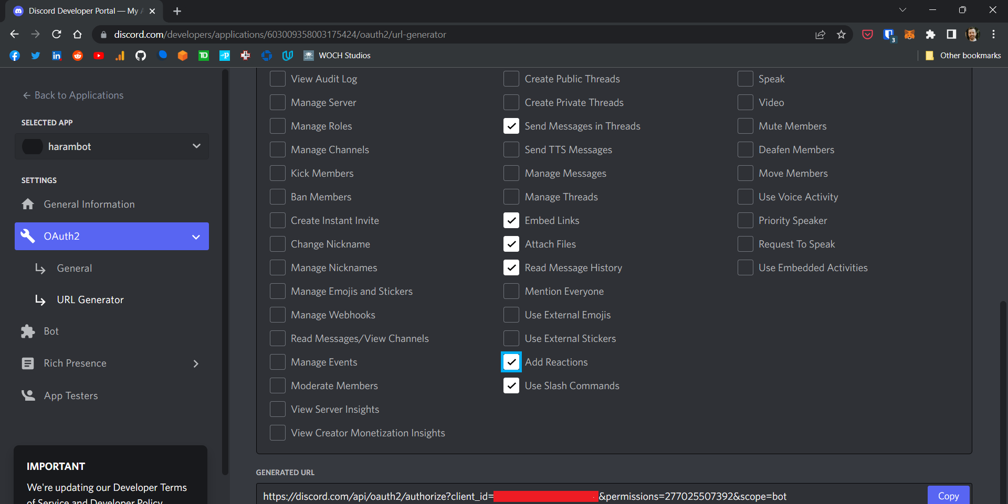The height and width of the screenshot is (504, 1008).
Task: Close the Discord Developer Portal tab
Action: (x=152, y=11)
